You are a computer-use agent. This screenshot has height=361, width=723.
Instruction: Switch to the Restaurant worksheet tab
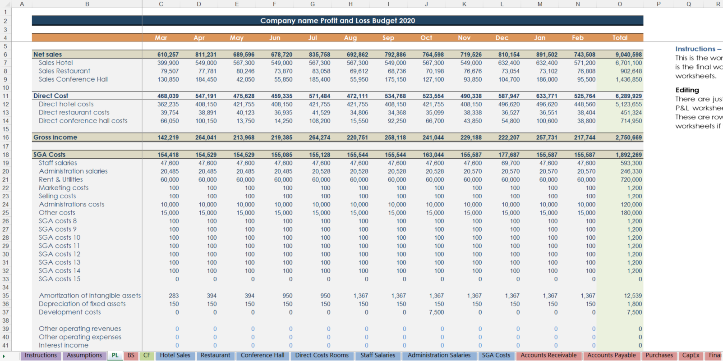(215, 356)
